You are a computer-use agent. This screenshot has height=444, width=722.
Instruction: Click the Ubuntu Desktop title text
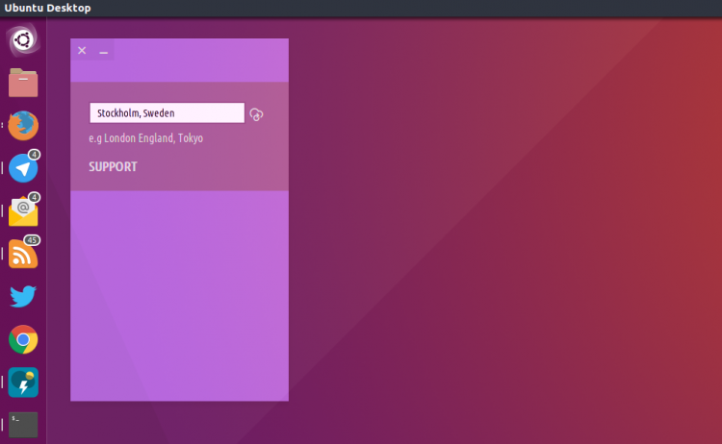click(47, 8)
